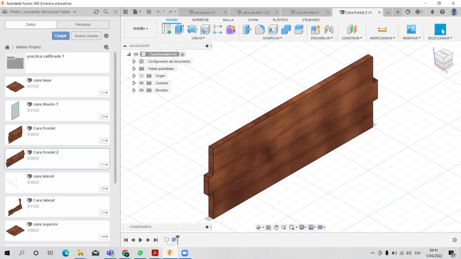Screen dimensions: 461x259
Task: Click the Nueva carpeta button
Action: point(86,36)
